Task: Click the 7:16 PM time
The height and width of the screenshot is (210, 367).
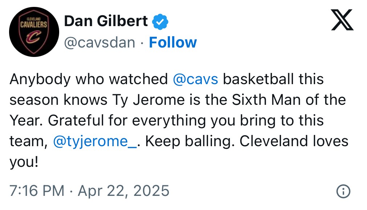Action: click(37, 190)
